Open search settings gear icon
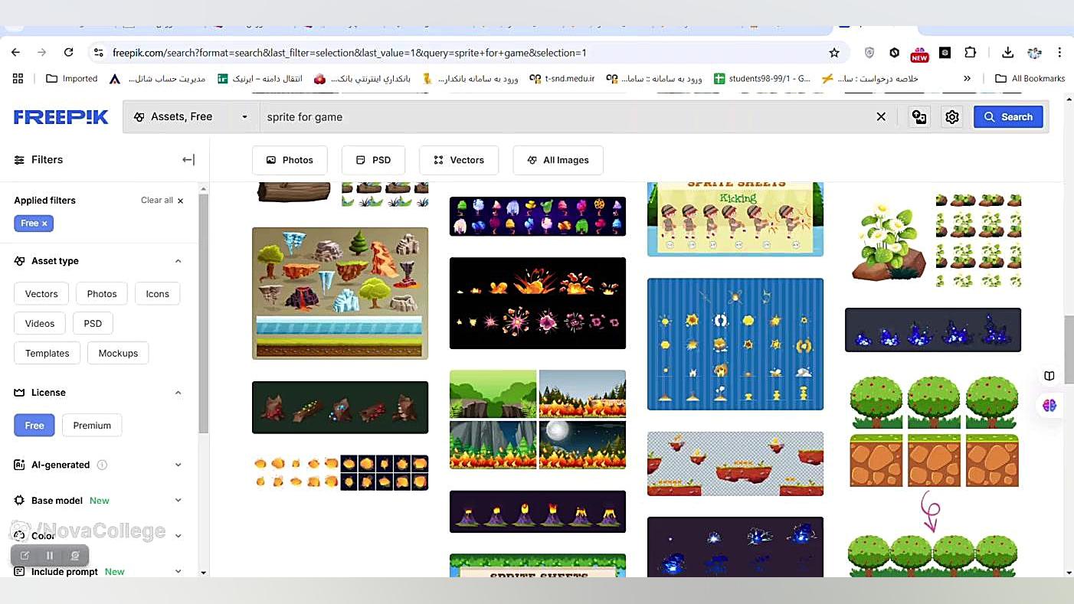1074x604 pixels. click(952, 117)
